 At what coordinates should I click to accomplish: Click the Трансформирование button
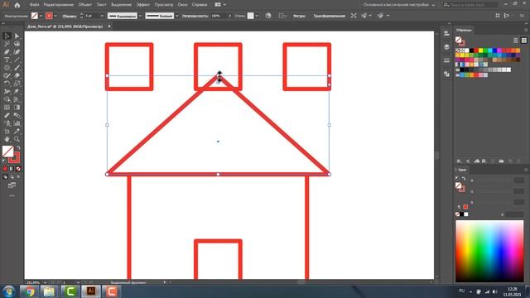[330, 16]
